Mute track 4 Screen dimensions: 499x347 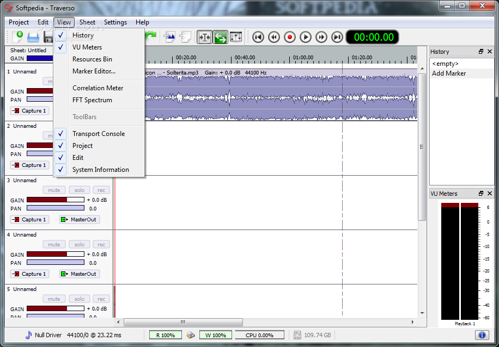click(54, 244)
